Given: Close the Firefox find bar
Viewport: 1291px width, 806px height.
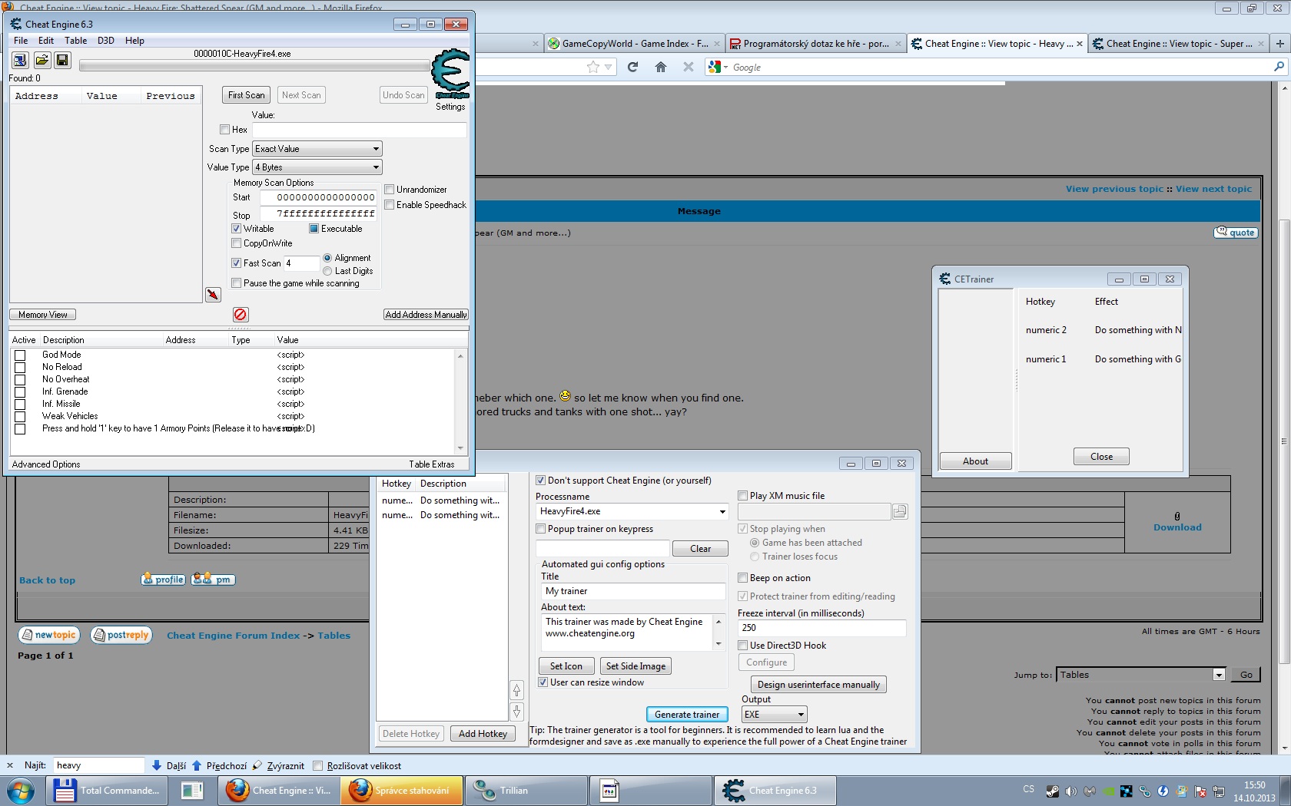Looking at the screenshot, I should pyautogui.click(x=10, y=765).
